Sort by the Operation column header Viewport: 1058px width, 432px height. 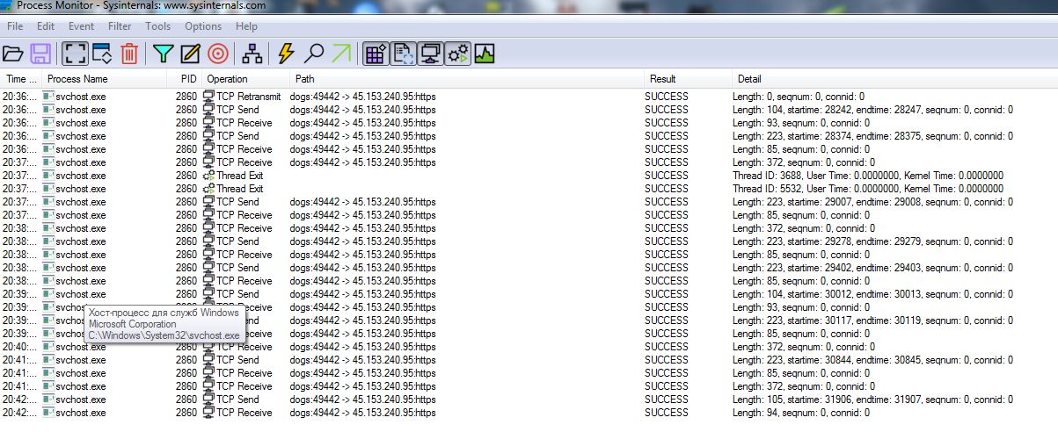(x=227, y=79)
